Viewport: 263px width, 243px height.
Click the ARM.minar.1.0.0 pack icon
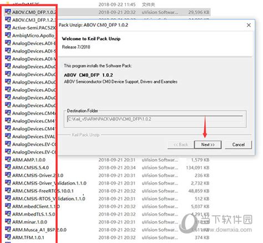[x=8, y=221]
